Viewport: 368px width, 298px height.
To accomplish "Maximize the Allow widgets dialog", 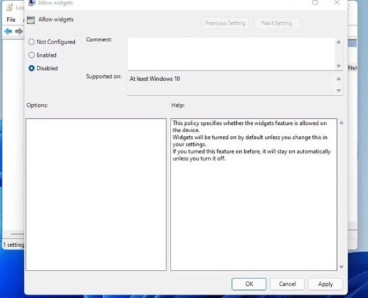I will (x=315, y=3).
